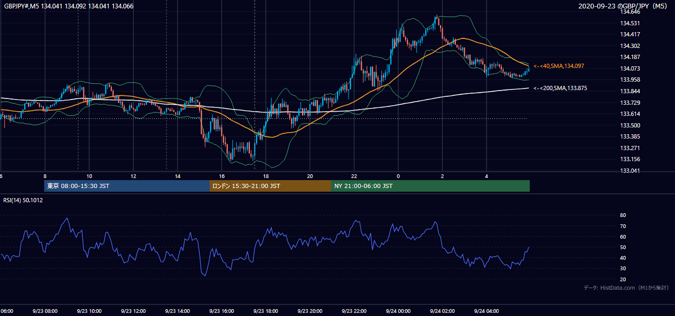Viewport: 675px width, 316px height.
Task: Click price axis label 133.729
Action: (x=630, y=103)
